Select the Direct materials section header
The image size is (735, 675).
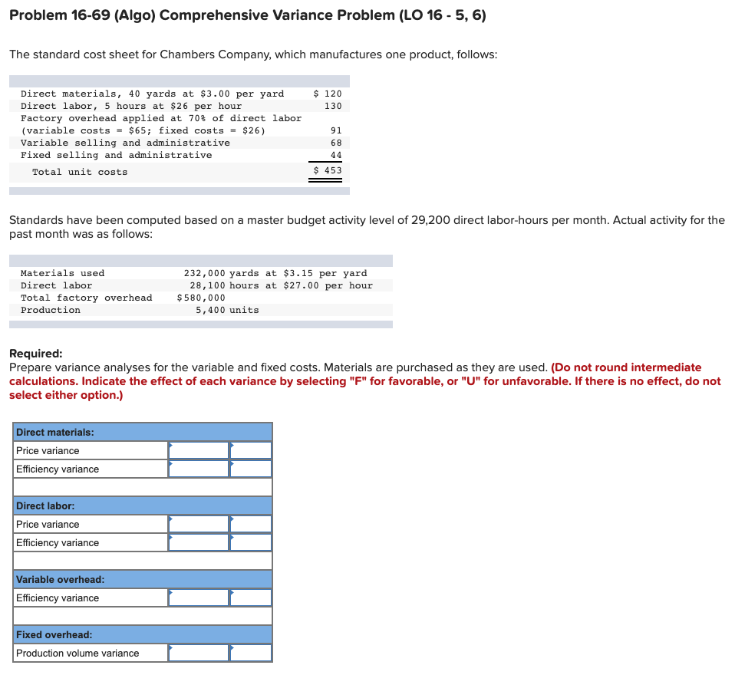pos(54,432)
